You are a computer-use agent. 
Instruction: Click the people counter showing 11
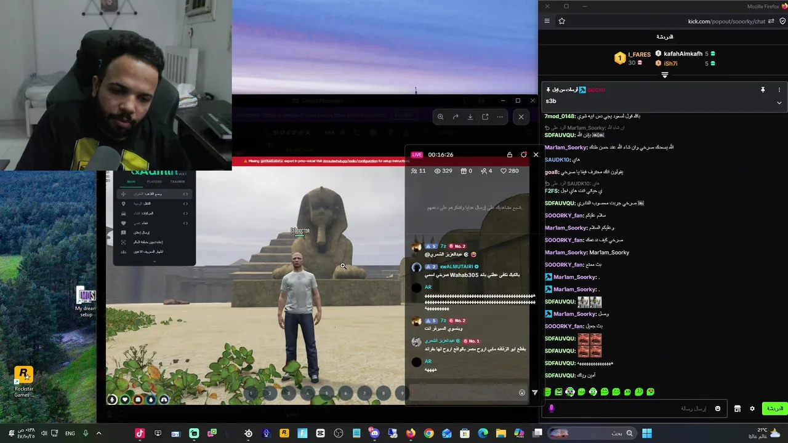[x=418, y=171]
